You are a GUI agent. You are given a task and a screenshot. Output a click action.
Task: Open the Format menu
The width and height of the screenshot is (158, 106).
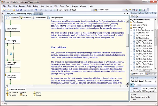[x=49, y=6]
